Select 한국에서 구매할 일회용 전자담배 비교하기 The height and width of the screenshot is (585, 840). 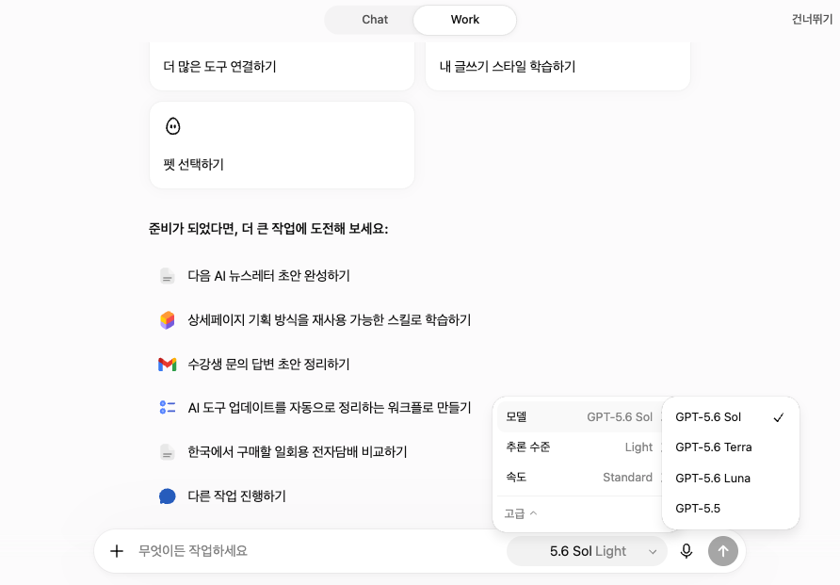tap(298, 452)
